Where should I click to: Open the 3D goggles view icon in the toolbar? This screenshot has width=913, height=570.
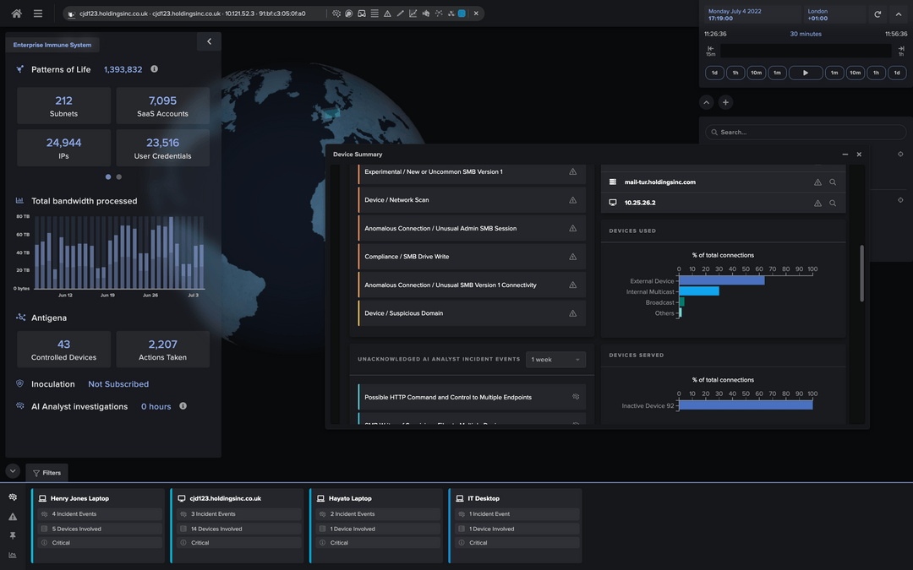pos(362,14)
